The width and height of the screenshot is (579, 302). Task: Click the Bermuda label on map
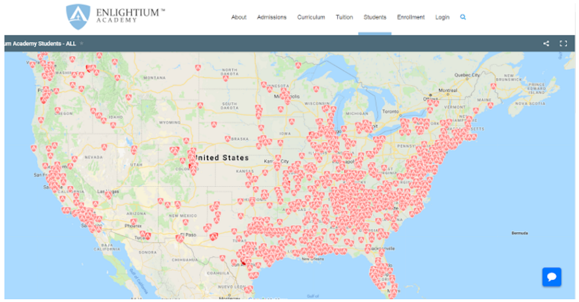click(519, 233)
